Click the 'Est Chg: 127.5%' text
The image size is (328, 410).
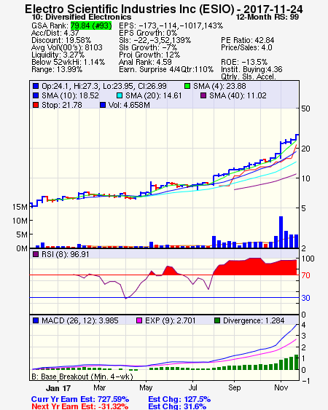179,399
